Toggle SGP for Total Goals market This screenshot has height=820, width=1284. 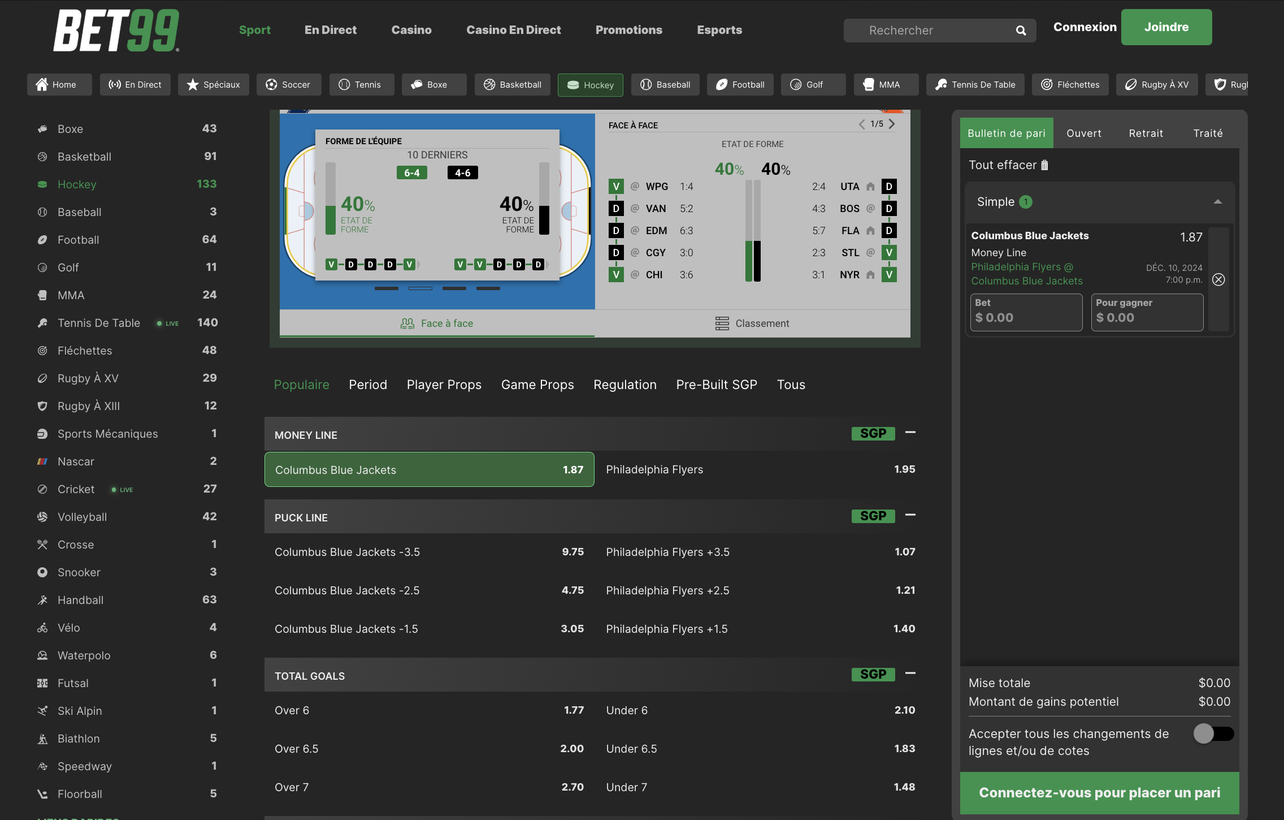click(873, 675)
